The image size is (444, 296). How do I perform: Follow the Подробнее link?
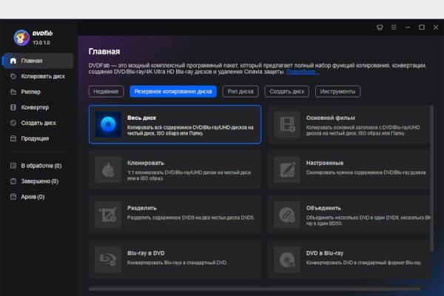tap(303, 72)
